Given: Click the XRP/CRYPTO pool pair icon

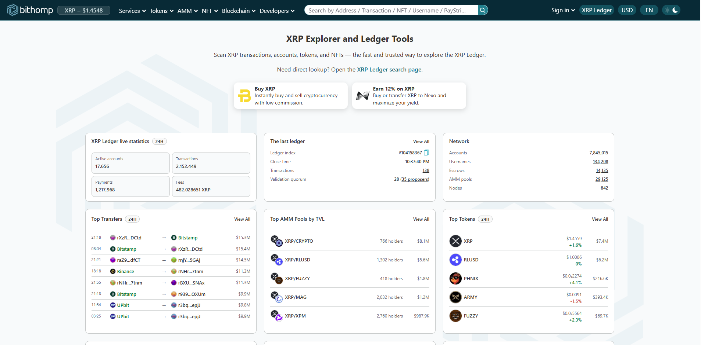Looking at the screenshot, I should pyautogui.click(x=277, y=241).
